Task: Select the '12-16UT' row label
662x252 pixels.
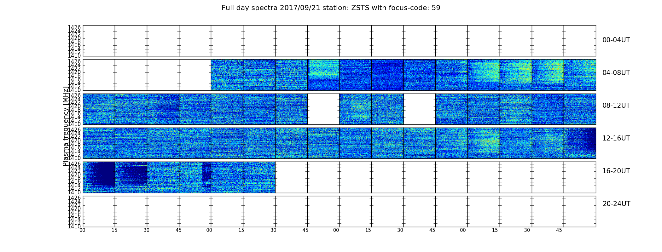Action: click(x=616, y=139)
